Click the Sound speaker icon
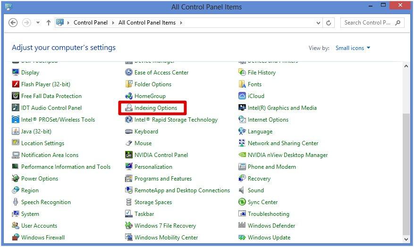 (x=242, y=190)
